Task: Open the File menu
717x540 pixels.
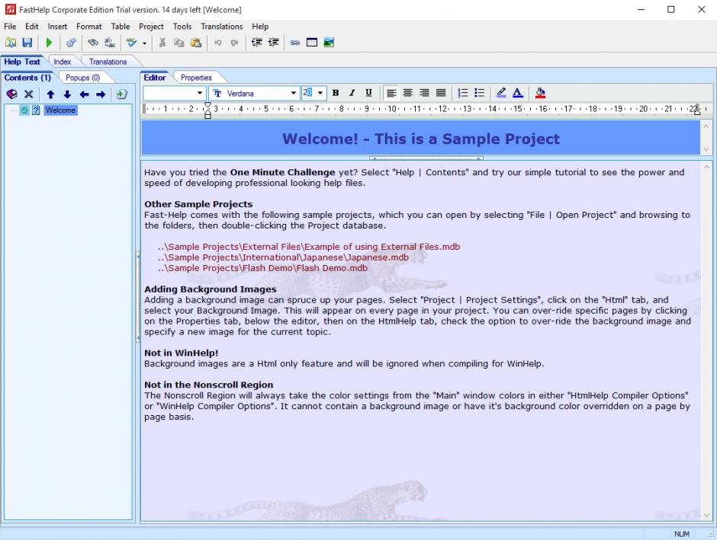Action: pos(10,27)
